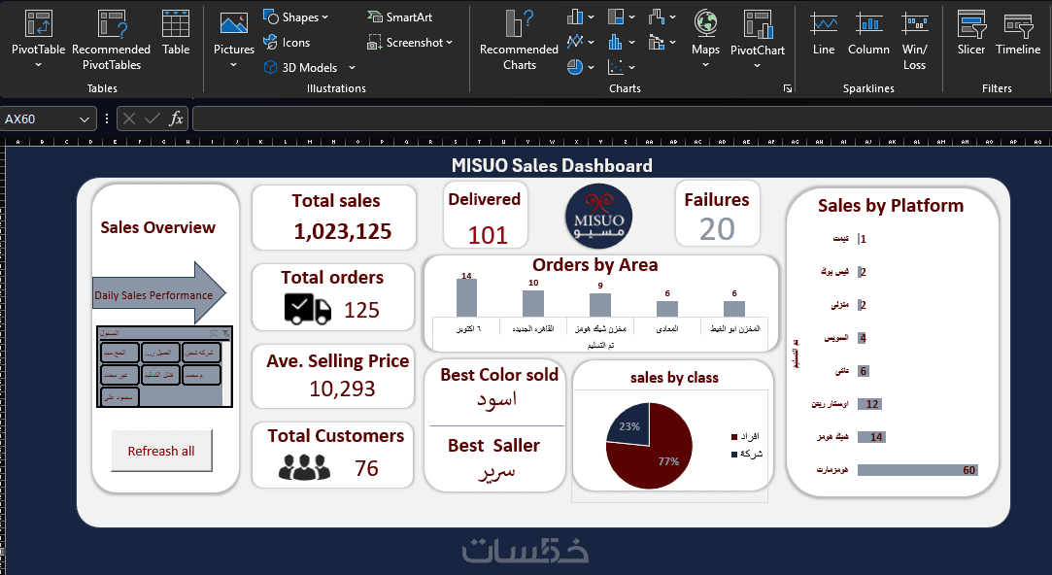This screenshot has height=575, width=1052.
Task: Select the bar labeled 60 in Sales by Platform
Action: (917, 470)
